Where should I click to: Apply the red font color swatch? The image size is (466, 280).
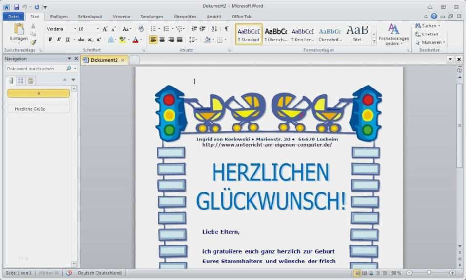click(x=135, y=40)
